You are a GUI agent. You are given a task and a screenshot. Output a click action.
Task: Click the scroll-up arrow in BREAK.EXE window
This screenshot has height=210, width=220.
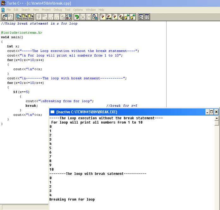coord(217,118)
